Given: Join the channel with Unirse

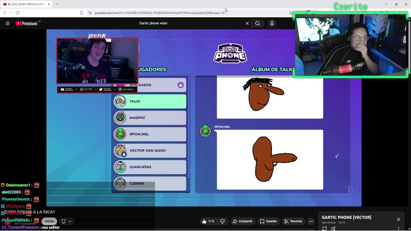Looking at the screenshot, I should (49, 221).
